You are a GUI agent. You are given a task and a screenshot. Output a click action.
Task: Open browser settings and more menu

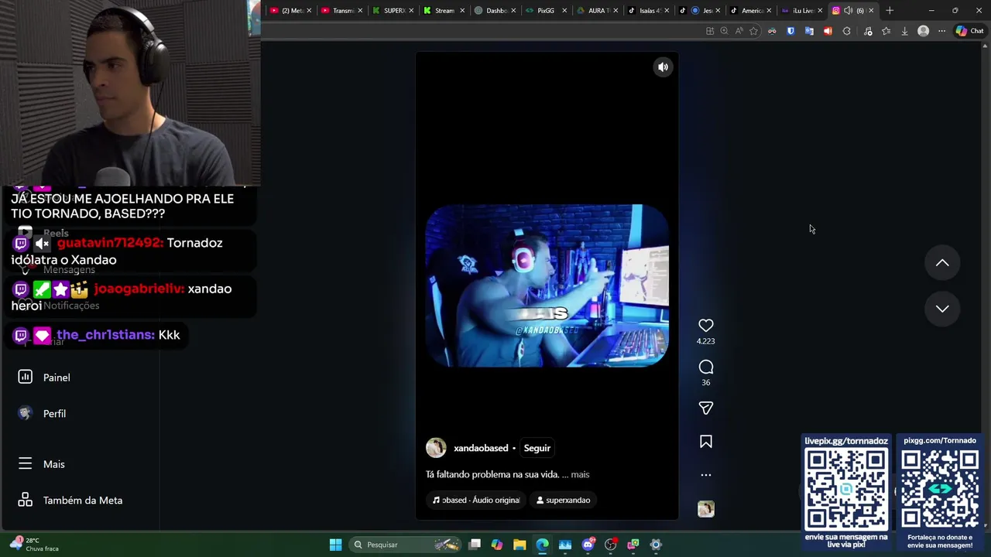pos(941,31)
